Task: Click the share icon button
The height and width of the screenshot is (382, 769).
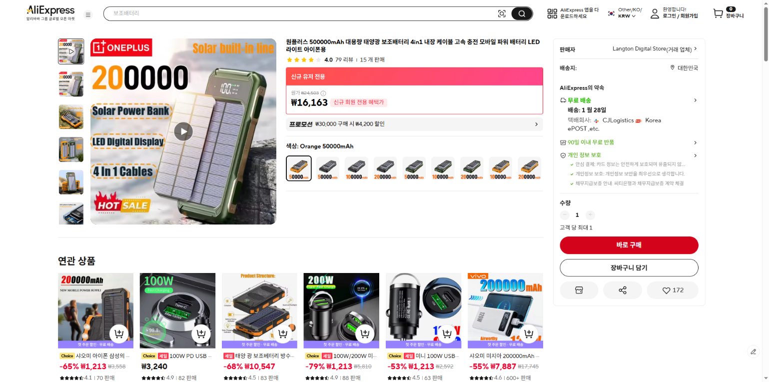Action: (623, 290)
